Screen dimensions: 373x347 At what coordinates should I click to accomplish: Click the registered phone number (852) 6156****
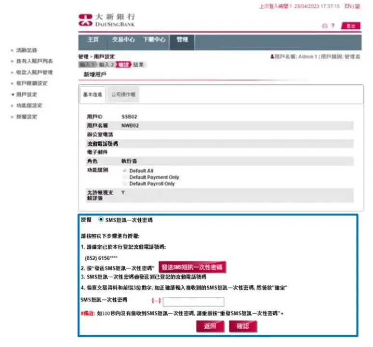point(101,258)
